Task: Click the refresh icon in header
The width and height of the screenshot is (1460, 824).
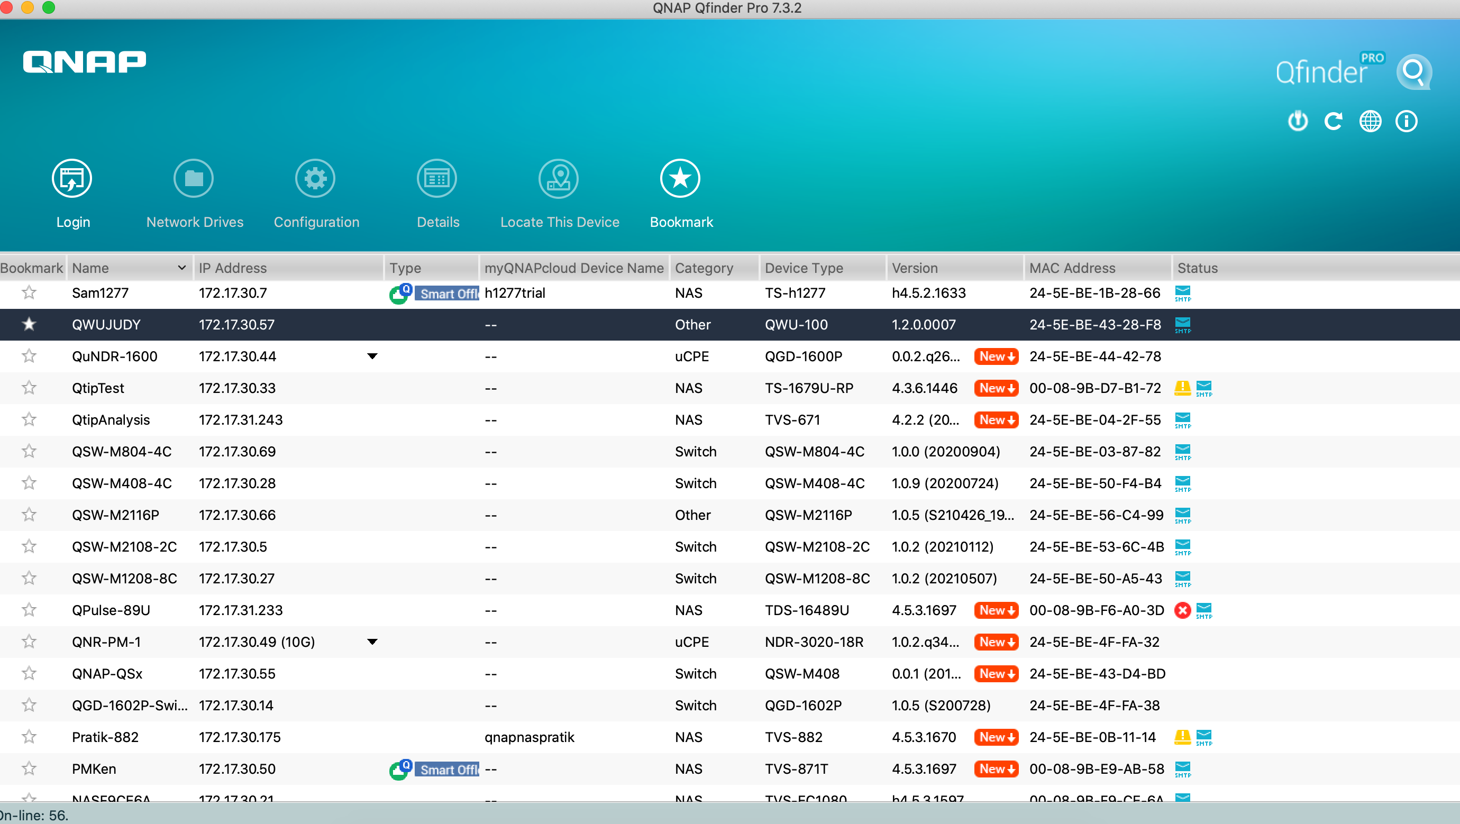Action: click(x=1334, y=121)
